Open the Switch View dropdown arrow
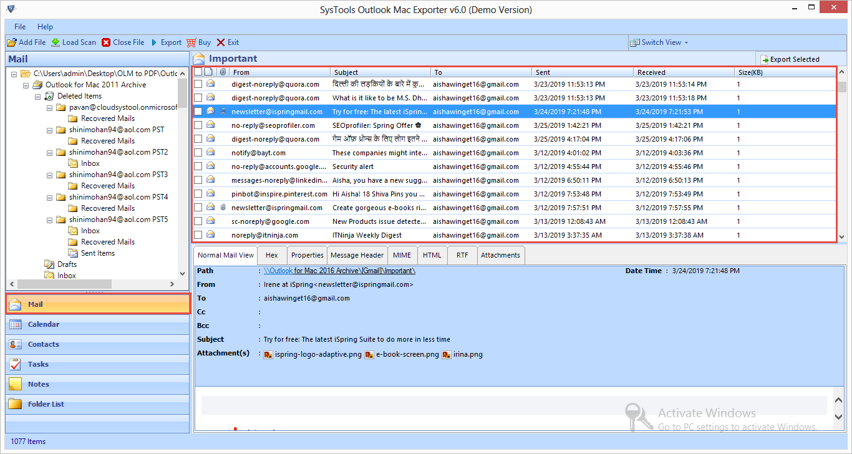852x454 pixels. click(687, 42)
